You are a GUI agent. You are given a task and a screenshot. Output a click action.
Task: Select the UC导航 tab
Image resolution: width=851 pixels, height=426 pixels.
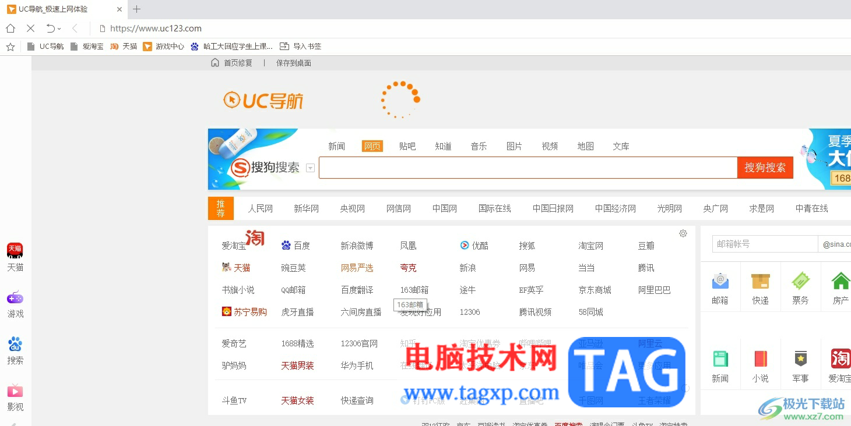coord(64,9)
